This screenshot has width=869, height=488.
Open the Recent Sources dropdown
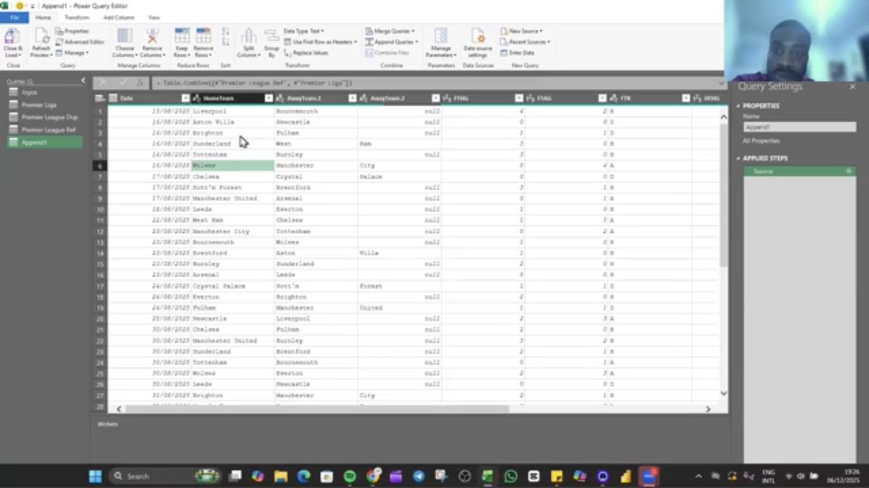click(x=525, y=42)
